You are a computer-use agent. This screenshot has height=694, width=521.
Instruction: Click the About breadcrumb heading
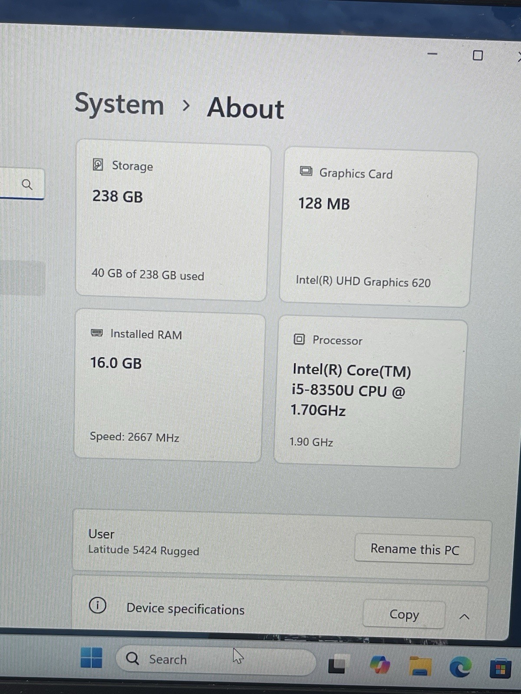point(245,108)
